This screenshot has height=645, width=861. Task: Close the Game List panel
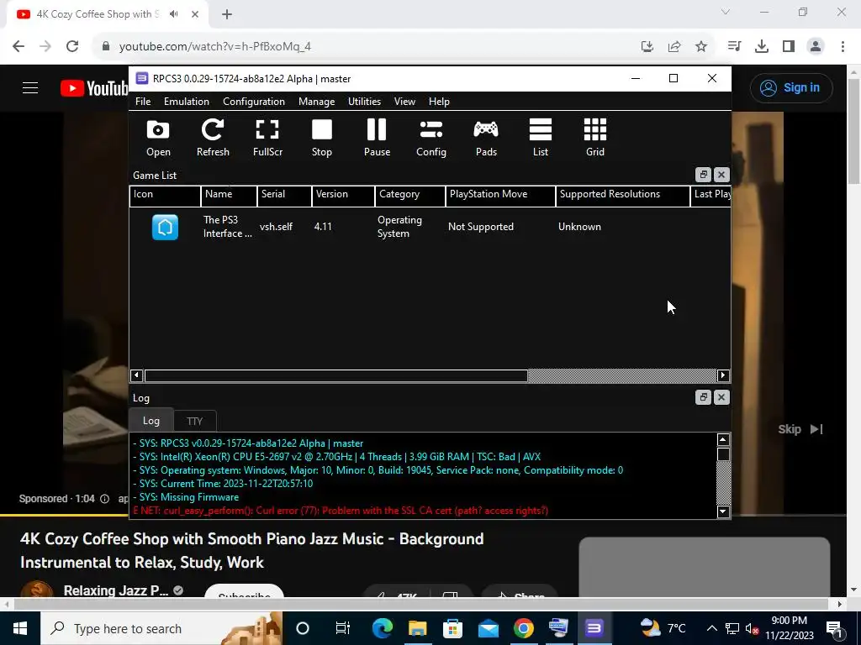pos(721,175)
